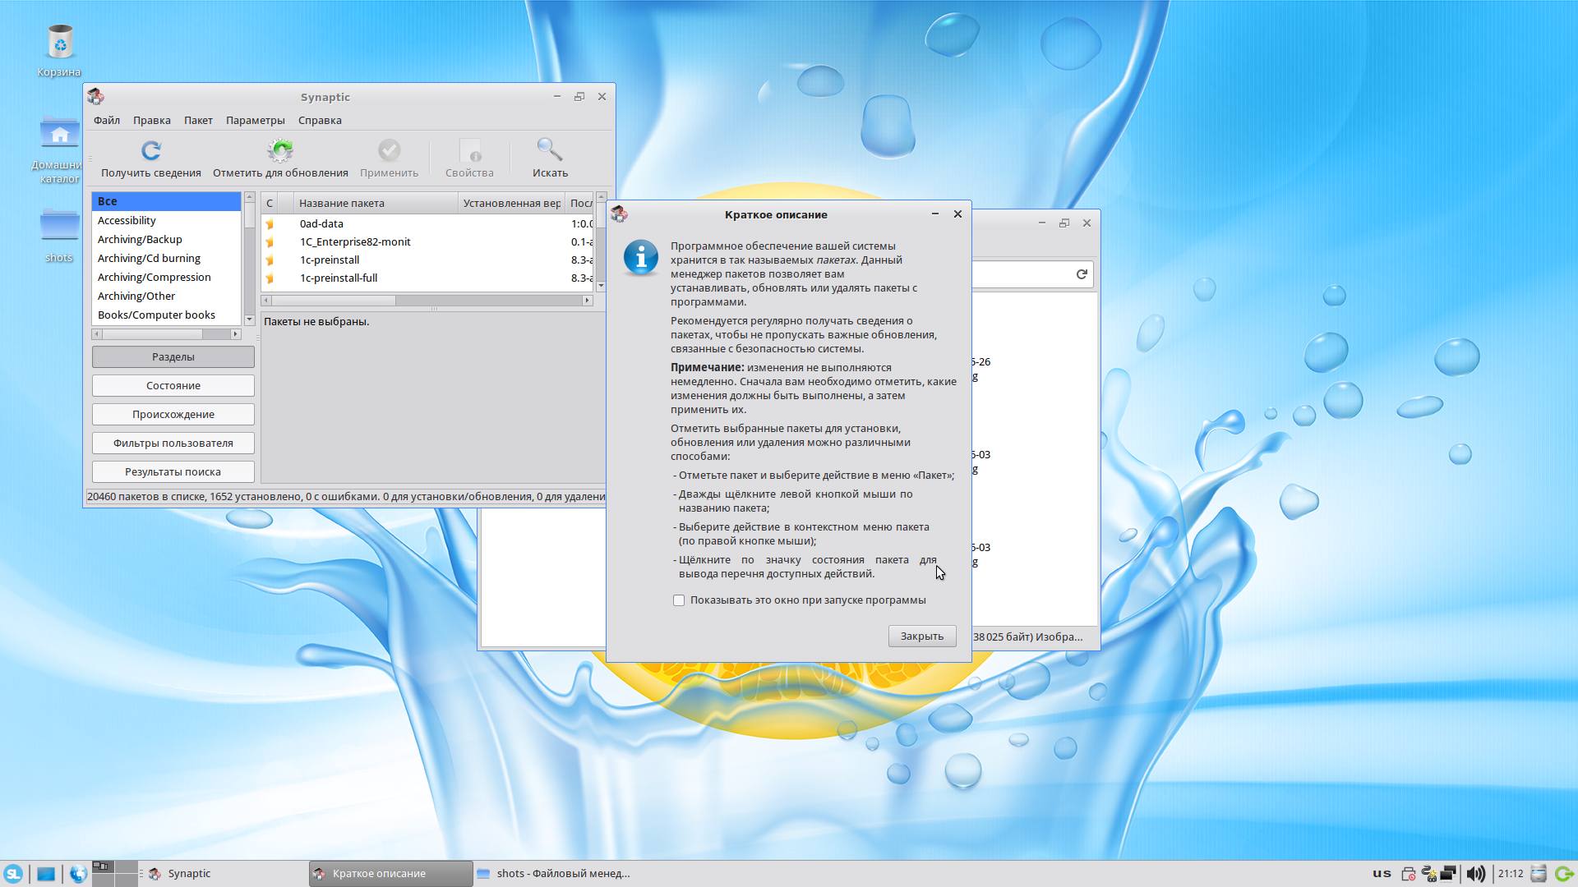Viewport: 1578px width, 887px height.
Task: Toggle 'Show this window at startup' checkbox
Action: point(679,600)
